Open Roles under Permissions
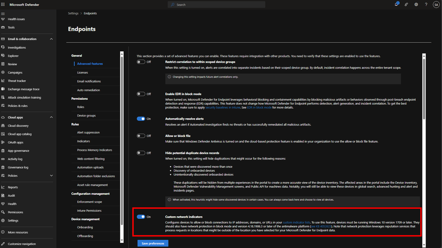 click(x=81, y=107)
